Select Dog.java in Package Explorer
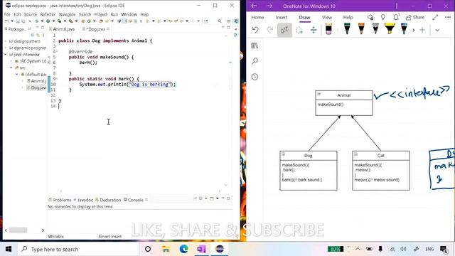Image resolution: width=455 pixels, height=256 pixels. [36, 87]
